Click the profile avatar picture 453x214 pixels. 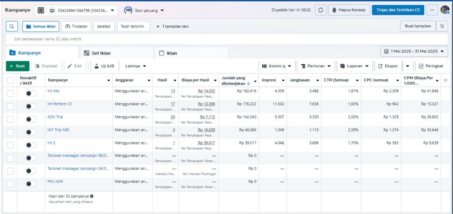point(445,10)
